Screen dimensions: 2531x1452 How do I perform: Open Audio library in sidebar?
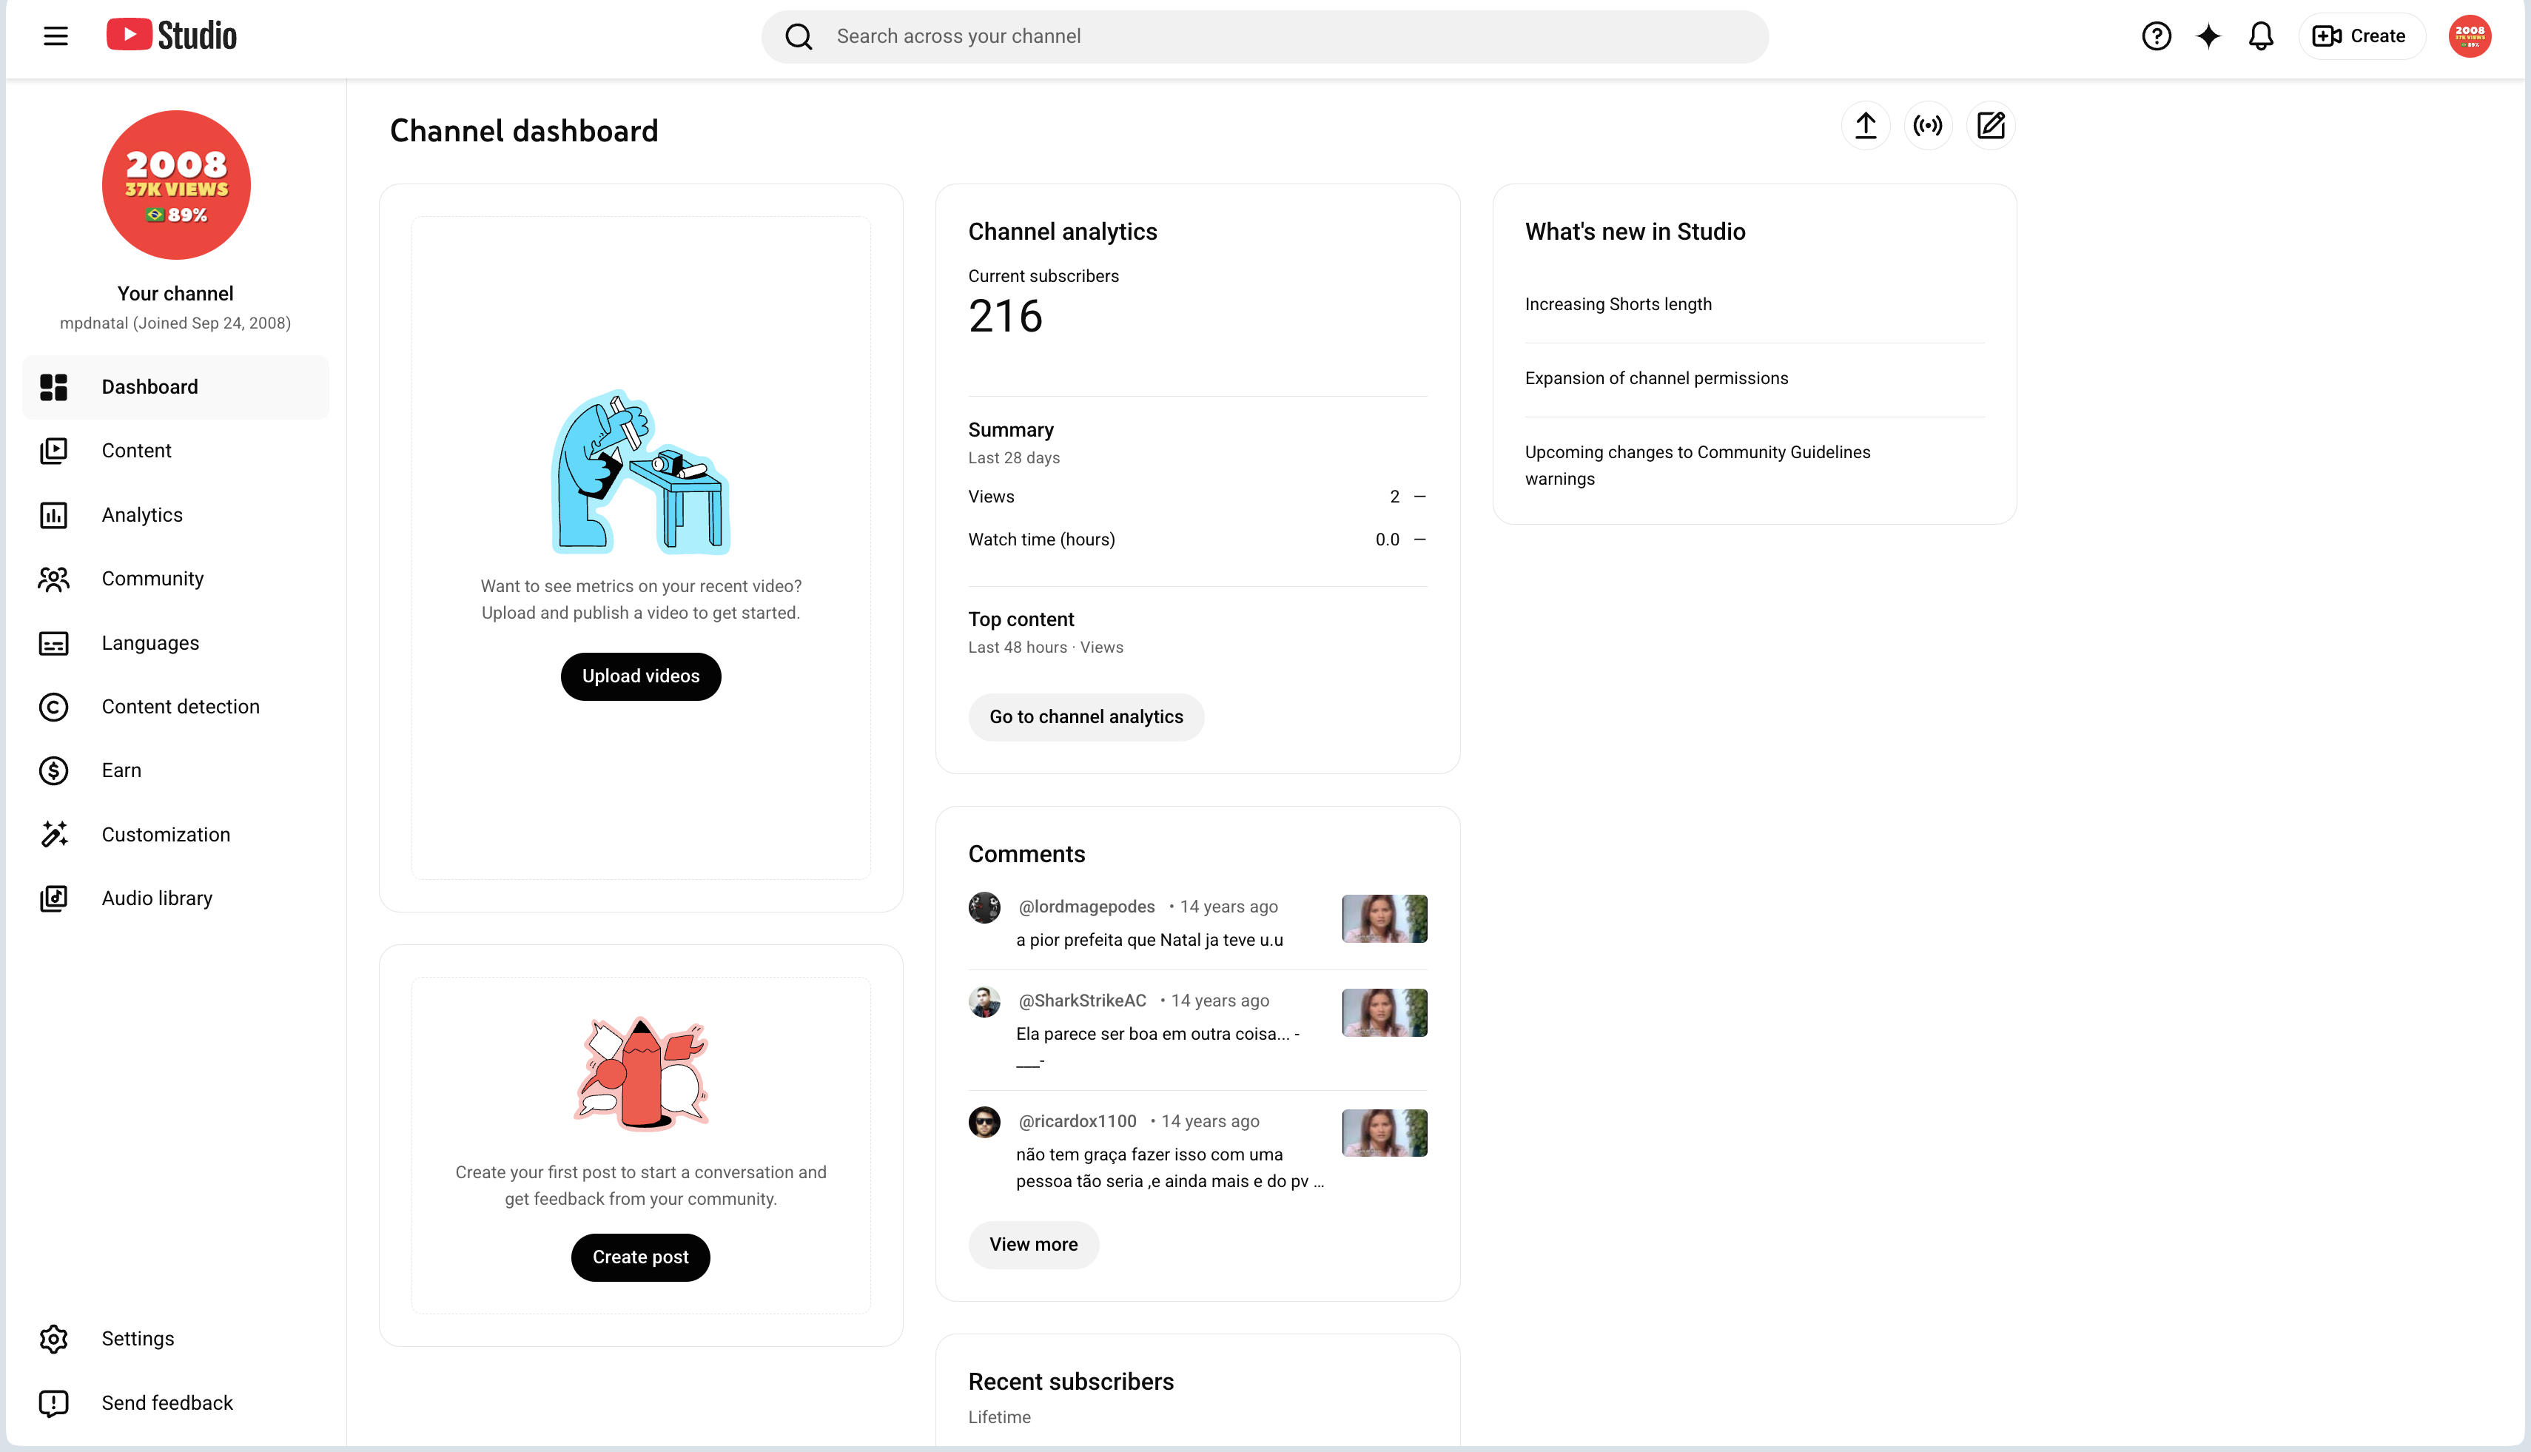click(x=175, y=898)
